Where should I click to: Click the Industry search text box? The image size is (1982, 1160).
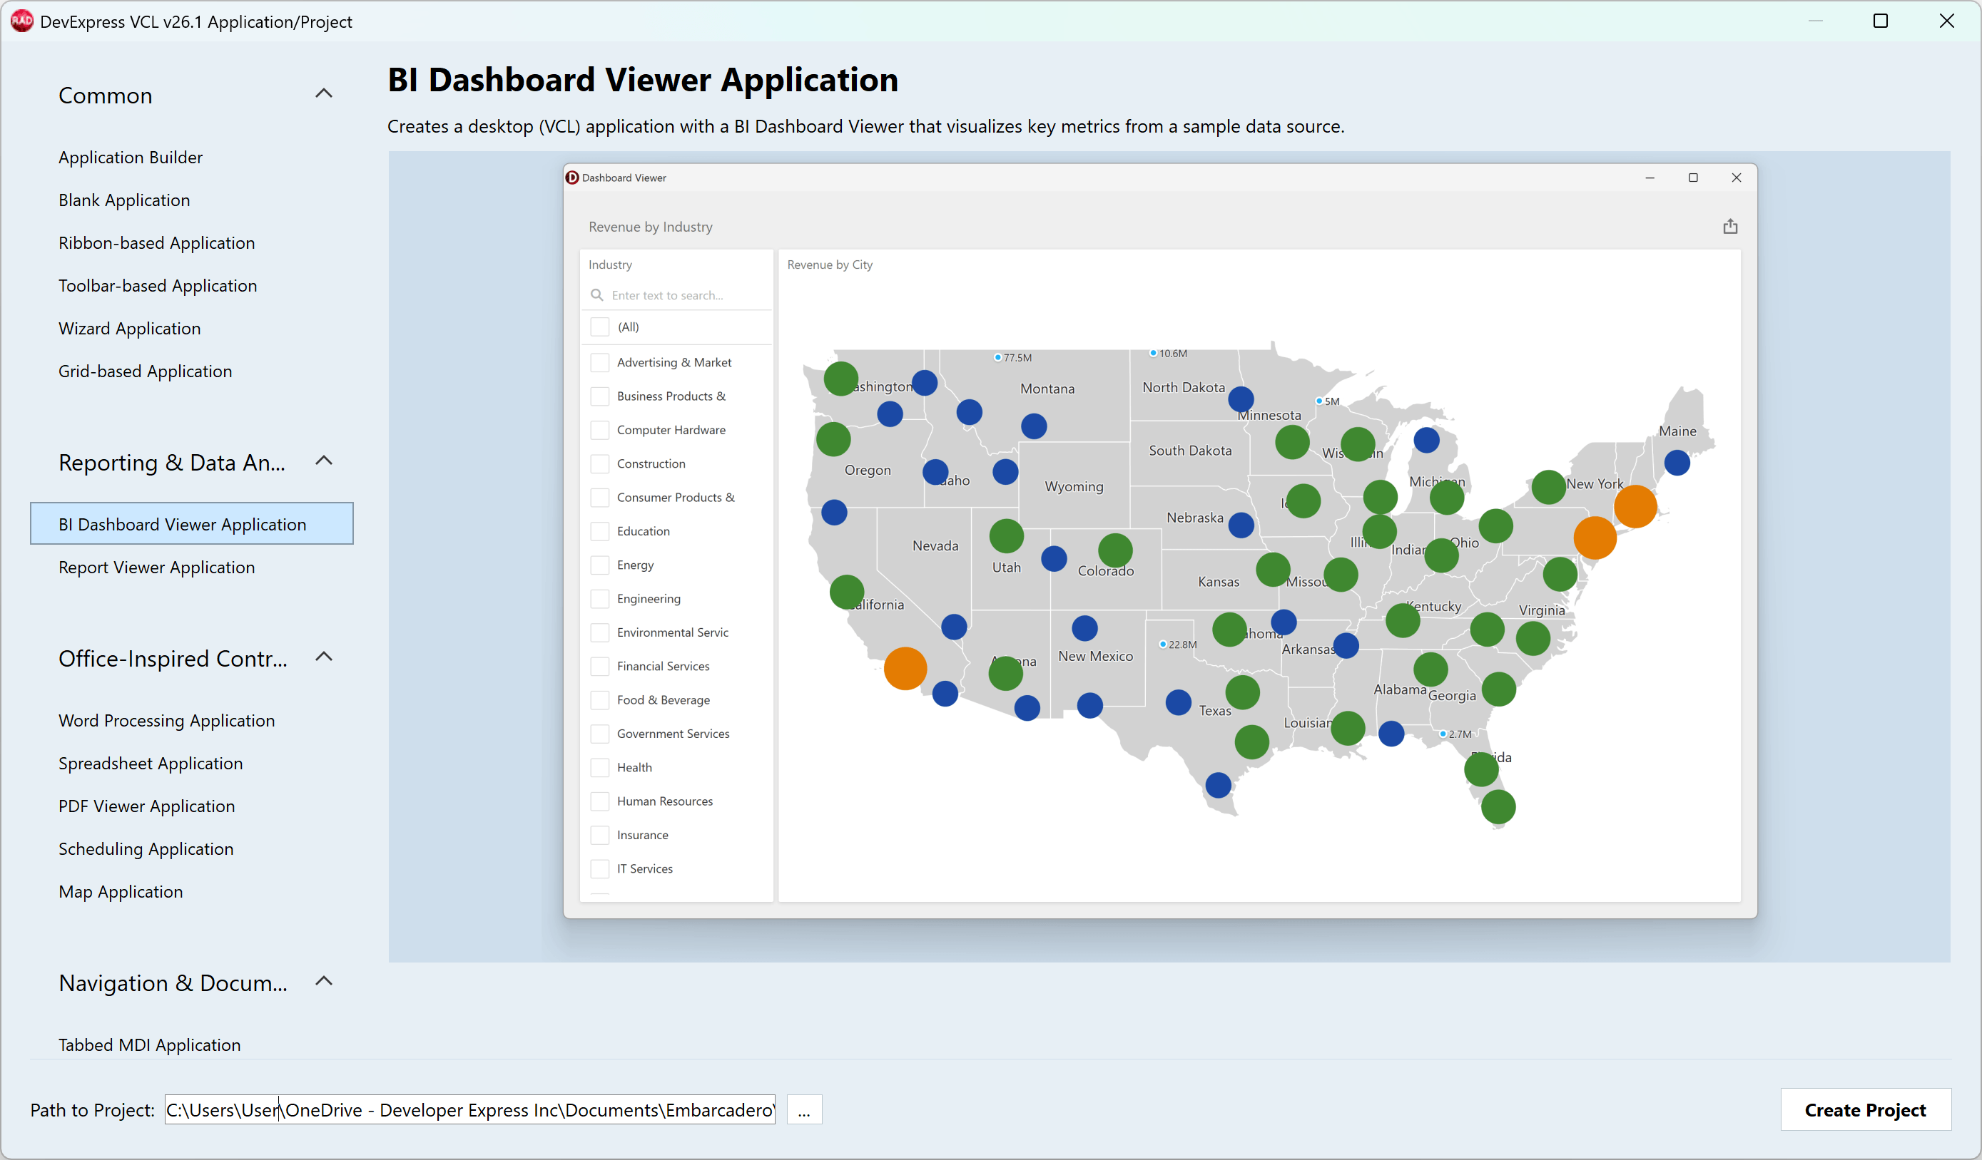tap(677, 295)
